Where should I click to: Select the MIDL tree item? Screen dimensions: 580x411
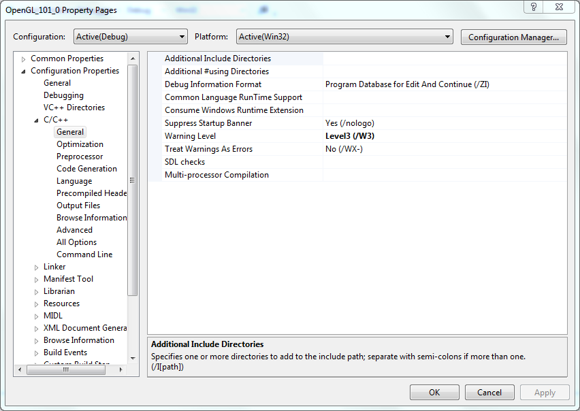[x=53, y=316]
